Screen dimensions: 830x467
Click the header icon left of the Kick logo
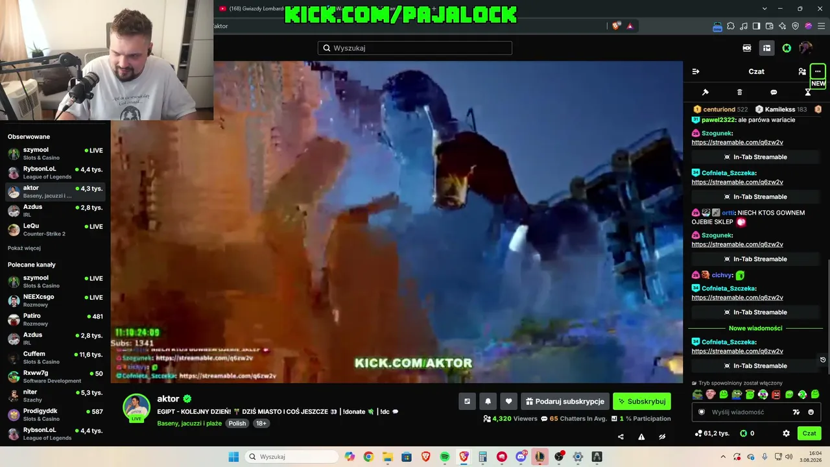[x=766, y=48]
